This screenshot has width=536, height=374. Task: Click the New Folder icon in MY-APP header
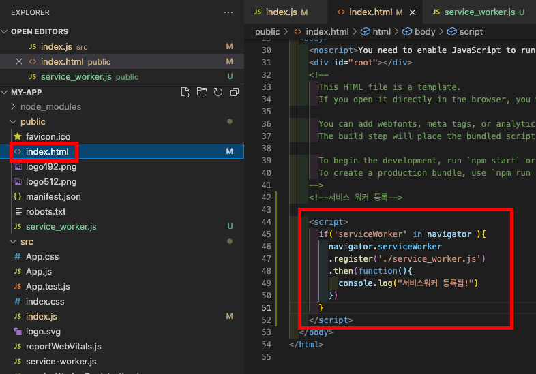202,92
